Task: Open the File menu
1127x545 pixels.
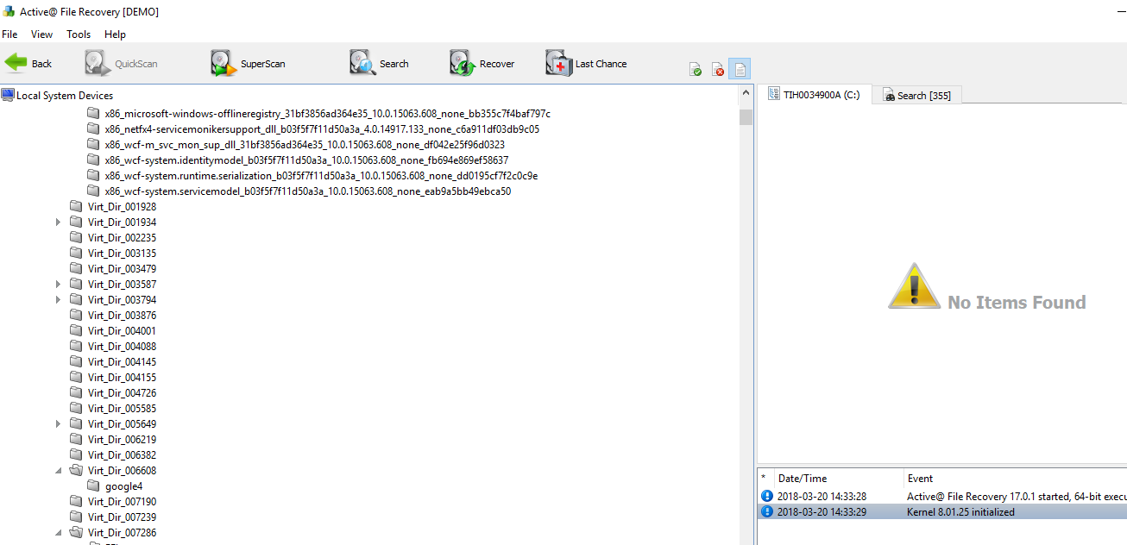Action: click(9, 34)
